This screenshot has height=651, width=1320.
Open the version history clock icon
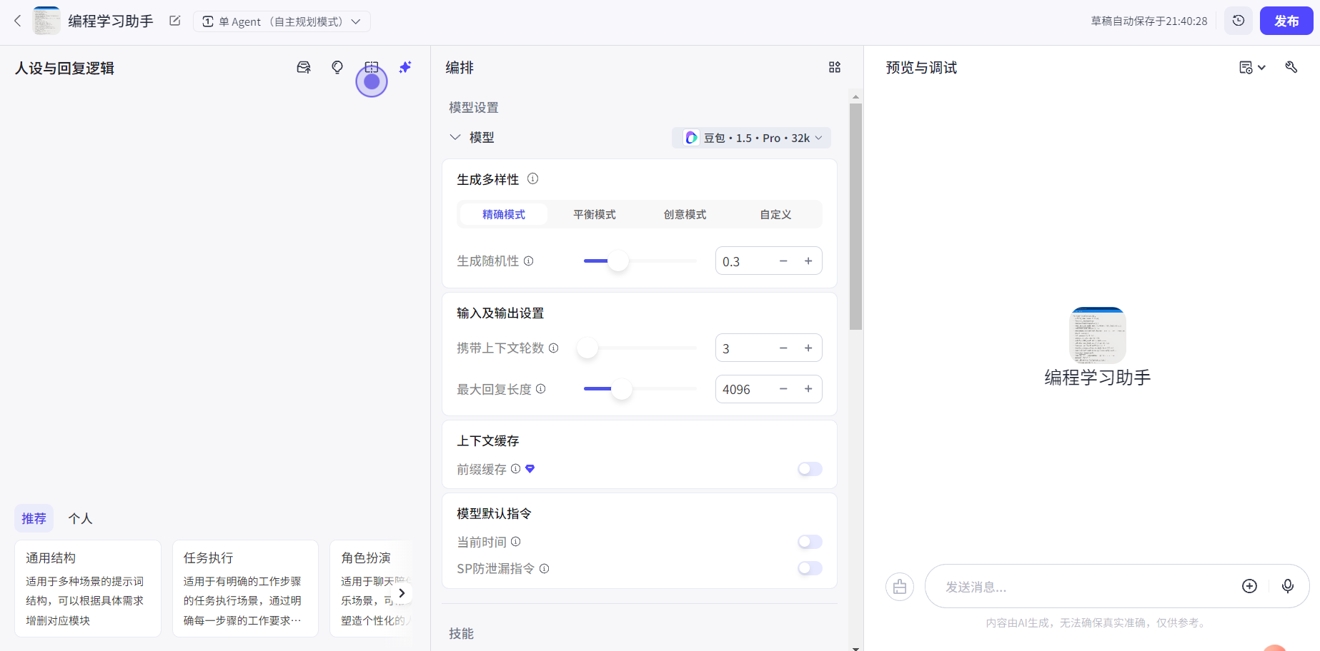pyautogui.click(x=1239, y=21)
